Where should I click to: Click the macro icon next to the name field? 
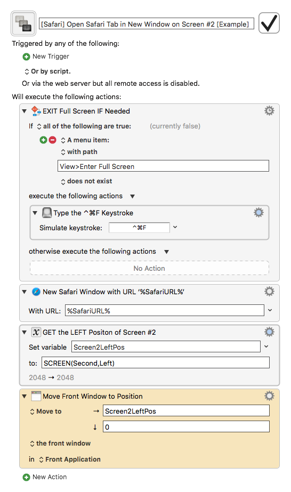pos(23,23)
